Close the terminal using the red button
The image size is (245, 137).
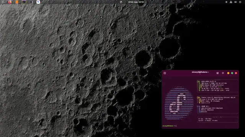236,73
